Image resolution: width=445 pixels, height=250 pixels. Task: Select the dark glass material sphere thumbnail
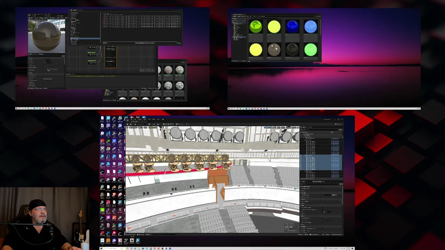[x=292, y=50]
